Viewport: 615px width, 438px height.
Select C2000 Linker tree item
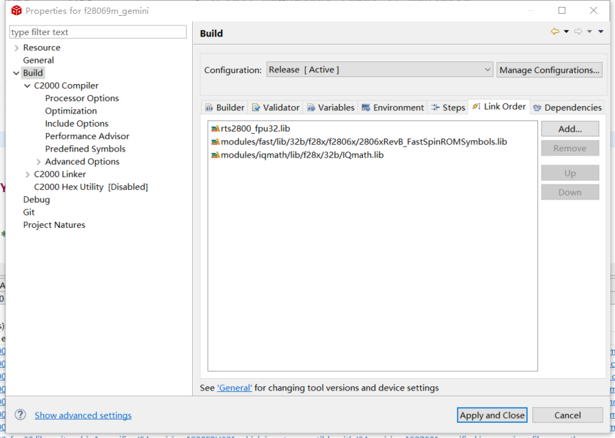[60, 174]
